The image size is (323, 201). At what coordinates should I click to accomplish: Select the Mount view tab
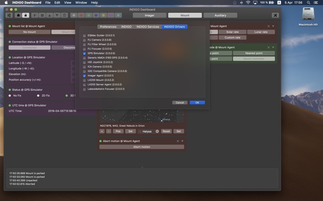[185, 15]
